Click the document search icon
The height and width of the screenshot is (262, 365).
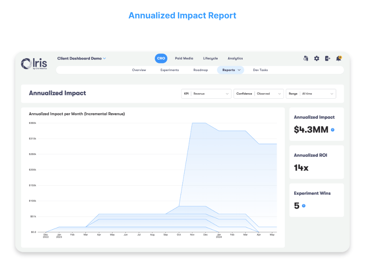(x=306, y=58)
